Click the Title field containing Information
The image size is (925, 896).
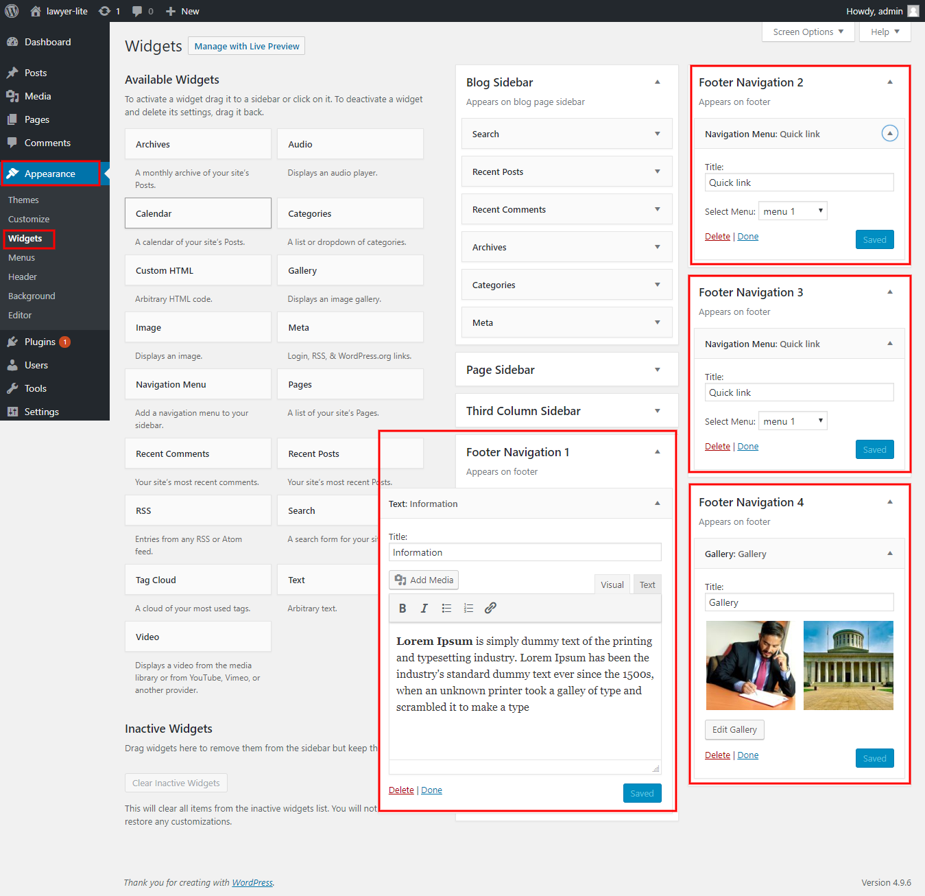click(x=525, y=552)
